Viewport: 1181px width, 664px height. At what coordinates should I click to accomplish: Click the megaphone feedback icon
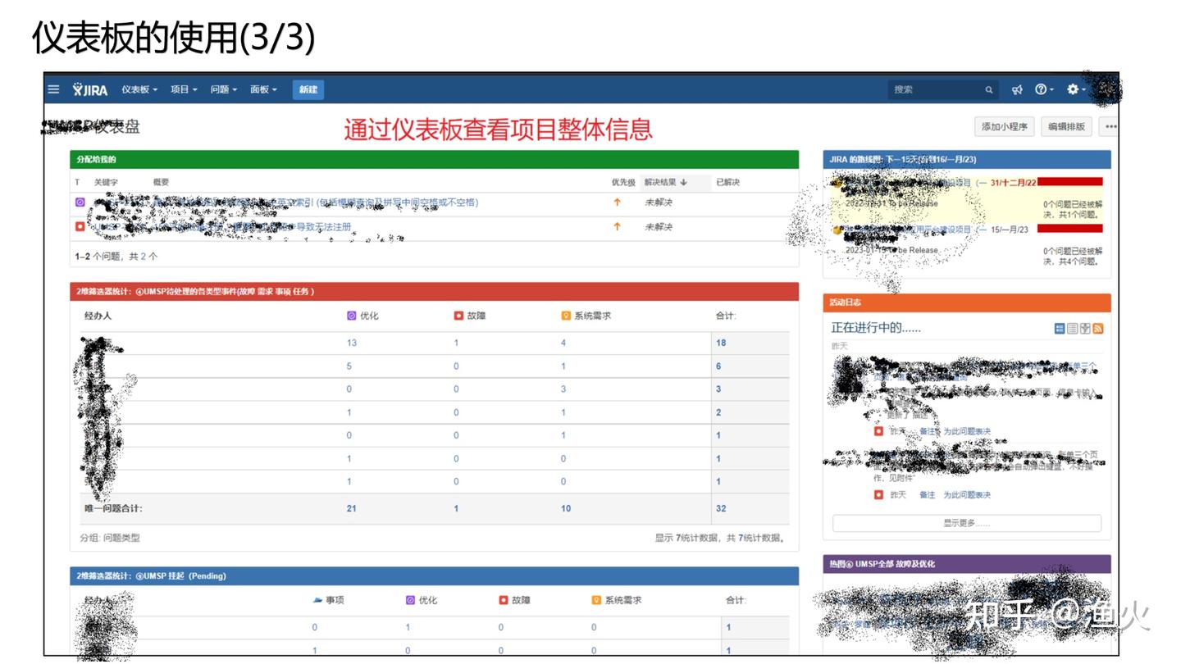point(1017,89)
